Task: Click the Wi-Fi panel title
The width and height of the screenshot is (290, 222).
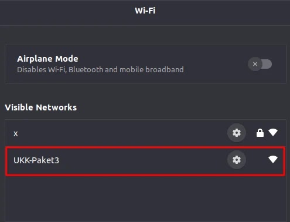Action: [x=145, y=11]
